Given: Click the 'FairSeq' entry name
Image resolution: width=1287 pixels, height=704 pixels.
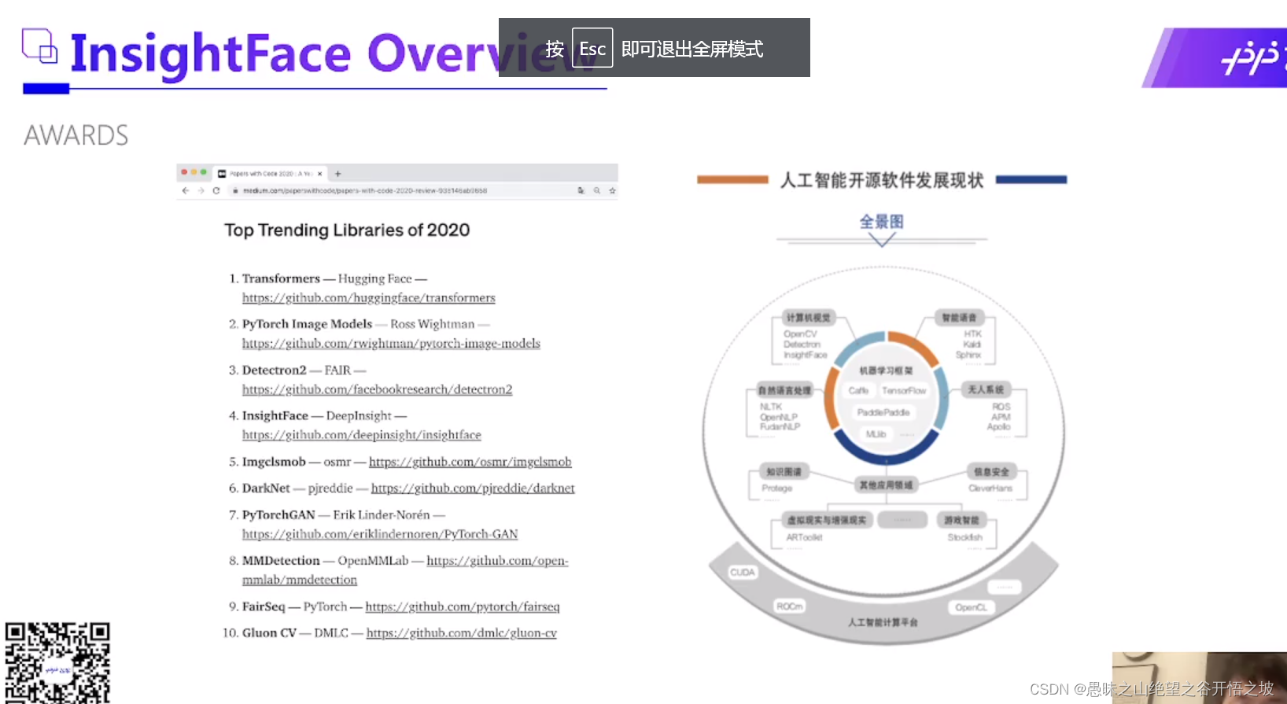Looking at the screenshot, I should [264, 606].
